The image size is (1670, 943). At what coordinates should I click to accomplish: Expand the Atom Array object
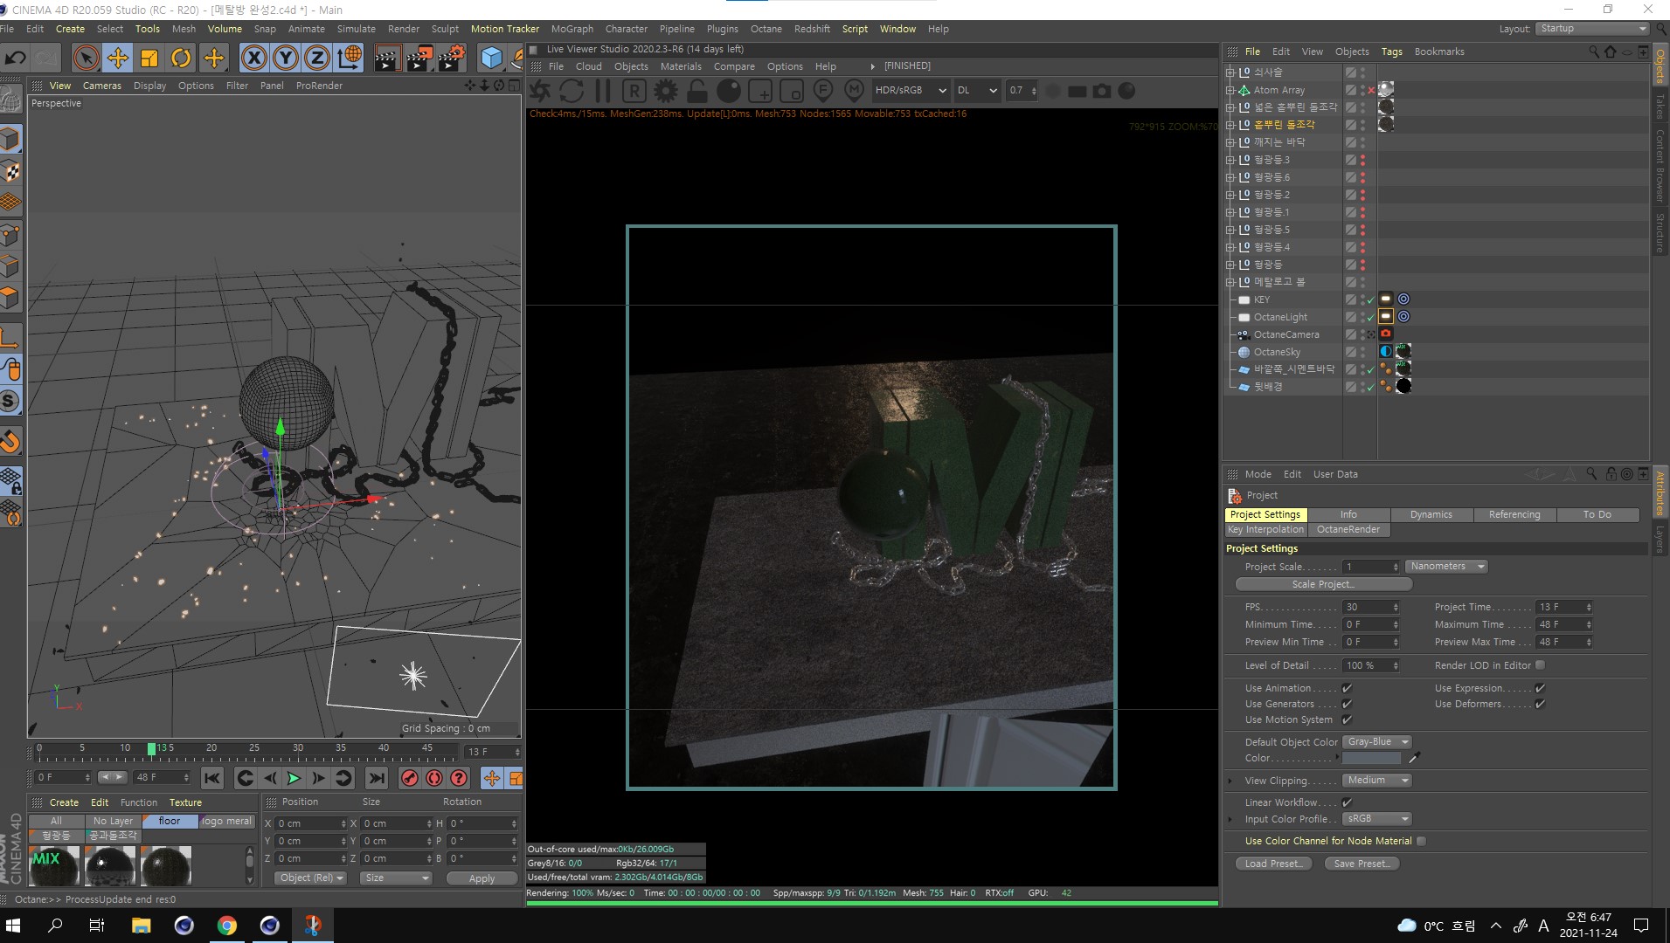1230,90
